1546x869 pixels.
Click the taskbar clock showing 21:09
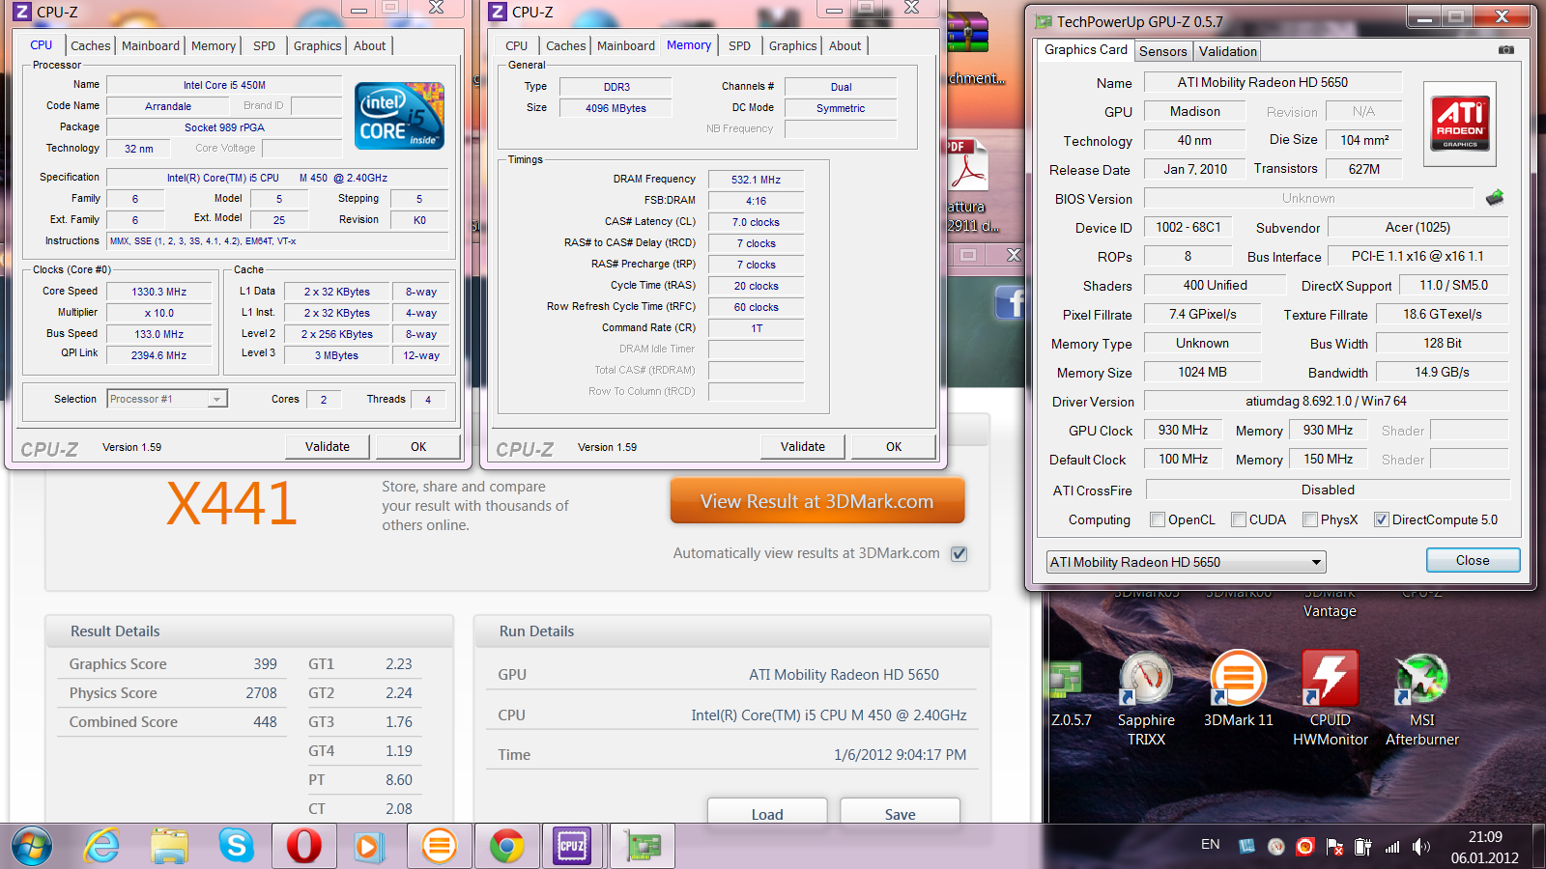tap(1485, 847)
